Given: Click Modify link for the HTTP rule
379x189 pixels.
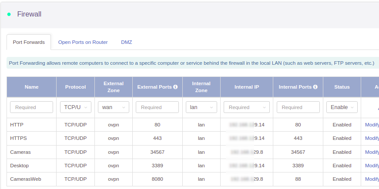Looking at the screenshot, I should click(x=372, y=125).
